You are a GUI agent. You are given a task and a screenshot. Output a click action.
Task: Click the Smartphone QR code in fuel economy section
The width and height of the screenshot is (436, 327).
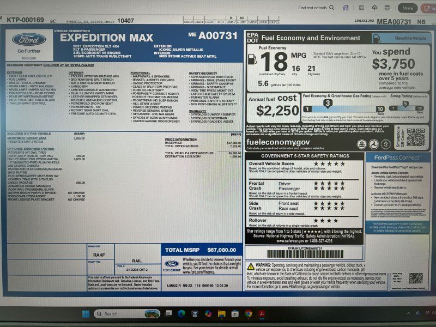click(x=416, y=137)
